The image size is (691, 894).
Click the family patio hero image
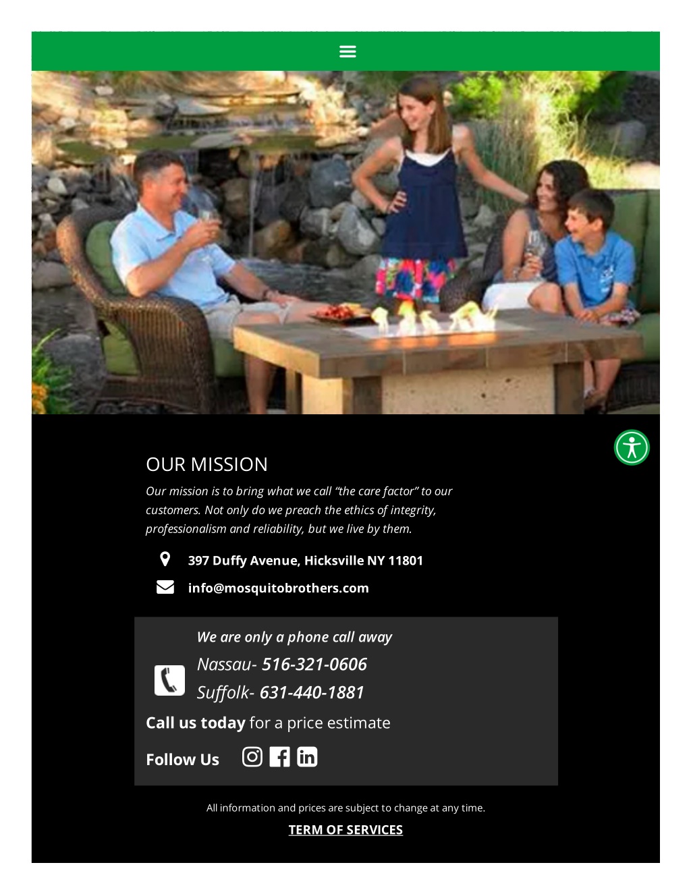[345, 242]
